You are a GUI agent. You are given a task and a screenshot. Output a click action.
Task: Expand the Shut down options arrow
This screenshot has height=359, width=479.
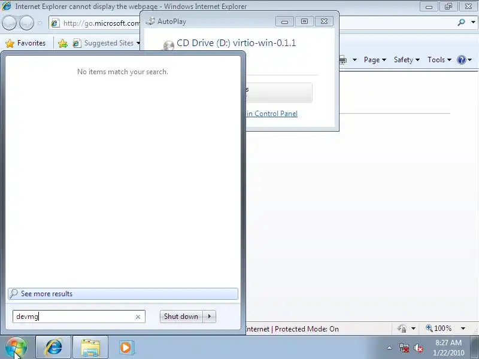pyautogui.click(x=210, y=317)
